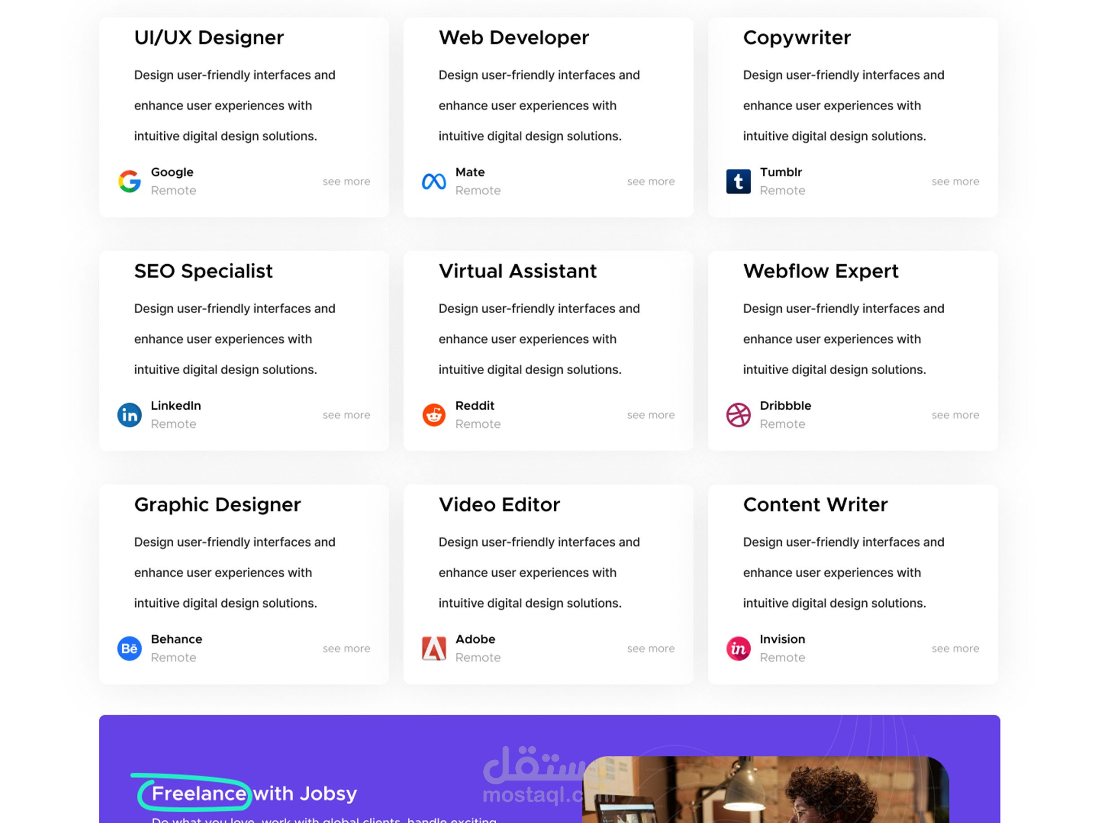
Task: Open see more on Webflow Expert card
Action: coord(955,415)
